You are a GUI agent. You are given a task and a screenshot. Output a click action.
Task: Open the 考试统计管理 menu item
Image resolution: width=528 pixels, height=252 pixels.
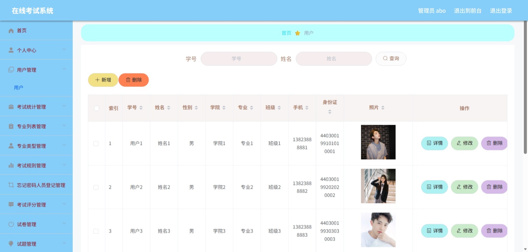click(x=36, y=107)
